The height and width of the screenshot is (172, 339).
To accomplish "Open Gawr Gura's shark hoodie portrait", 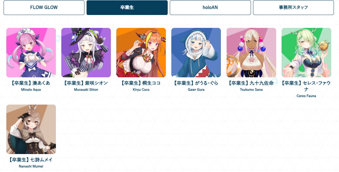I will [x=196, y=53].
